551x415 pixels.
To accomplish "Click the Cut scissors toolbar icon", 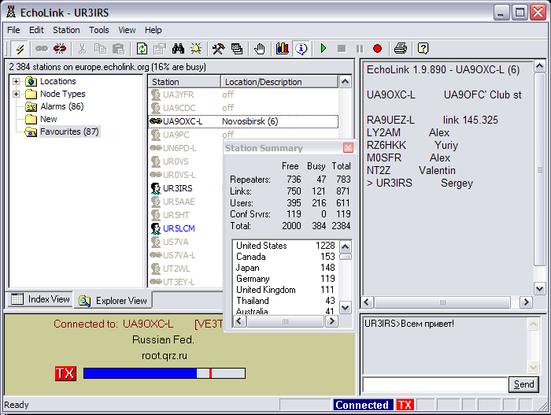I will point(82,49).
